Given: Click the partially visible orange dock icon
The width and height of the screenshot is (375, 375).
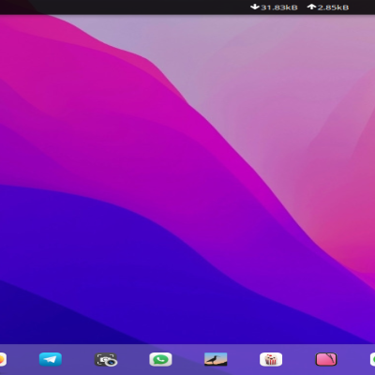Looking at the screenshot, I should 3,359.
